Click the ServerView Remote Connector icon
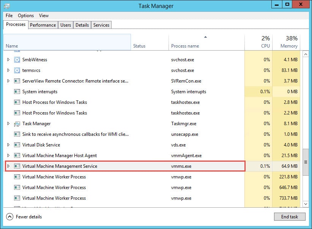The width and height of the screenshot is (312, 229). point(17,81)
